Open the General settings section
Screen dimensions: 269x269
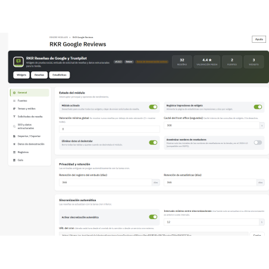[x=30, y=93]
